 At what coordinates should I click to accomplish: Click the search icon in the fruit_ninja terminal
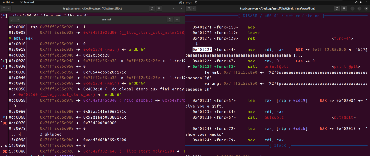click(x=337, y=9)
